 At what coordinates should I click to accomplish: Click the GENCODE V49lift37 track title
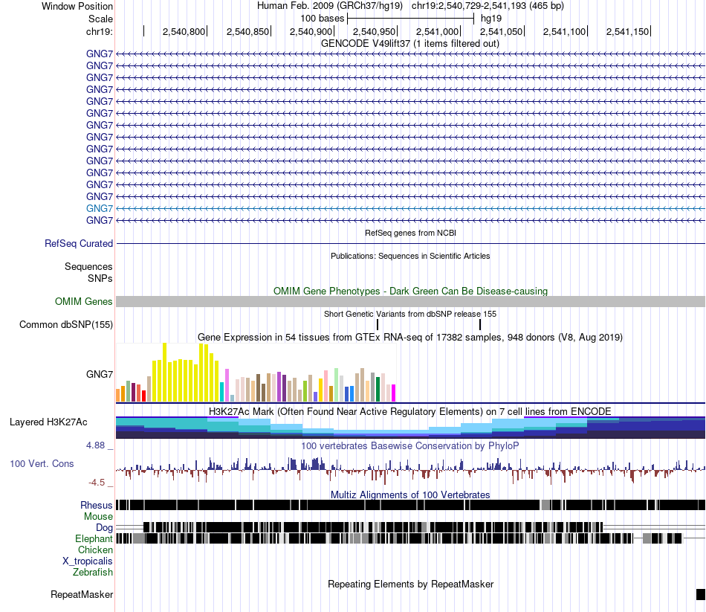[410, 44]
